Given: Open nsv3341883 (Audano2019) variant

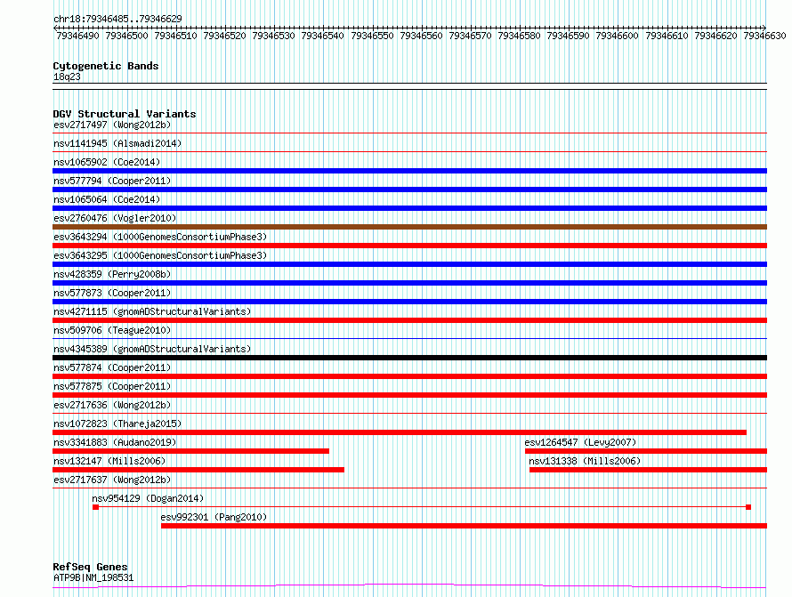Looking at the screenshot, I should click(x=115, y=442).
